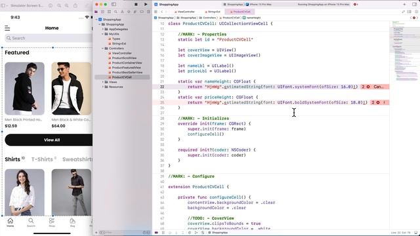This screenshot has height=236, width=420.
Task: Collapse the ShoppingApp project root
Action: pos(96,20)
